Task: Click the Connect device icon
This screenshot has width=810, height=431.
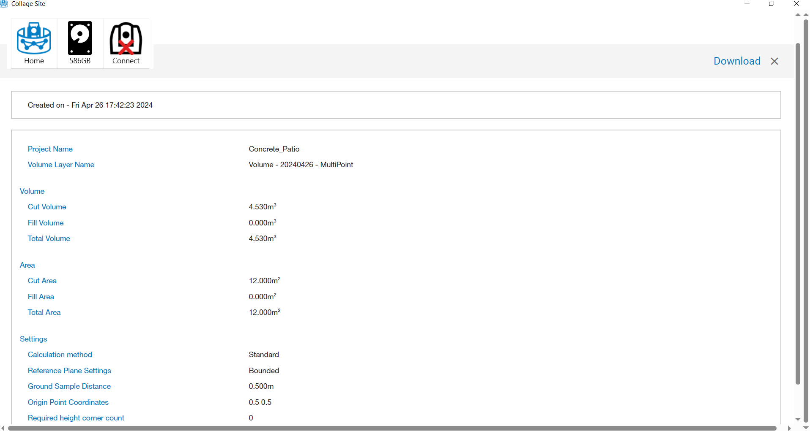Action: click(x=126, y=43)
